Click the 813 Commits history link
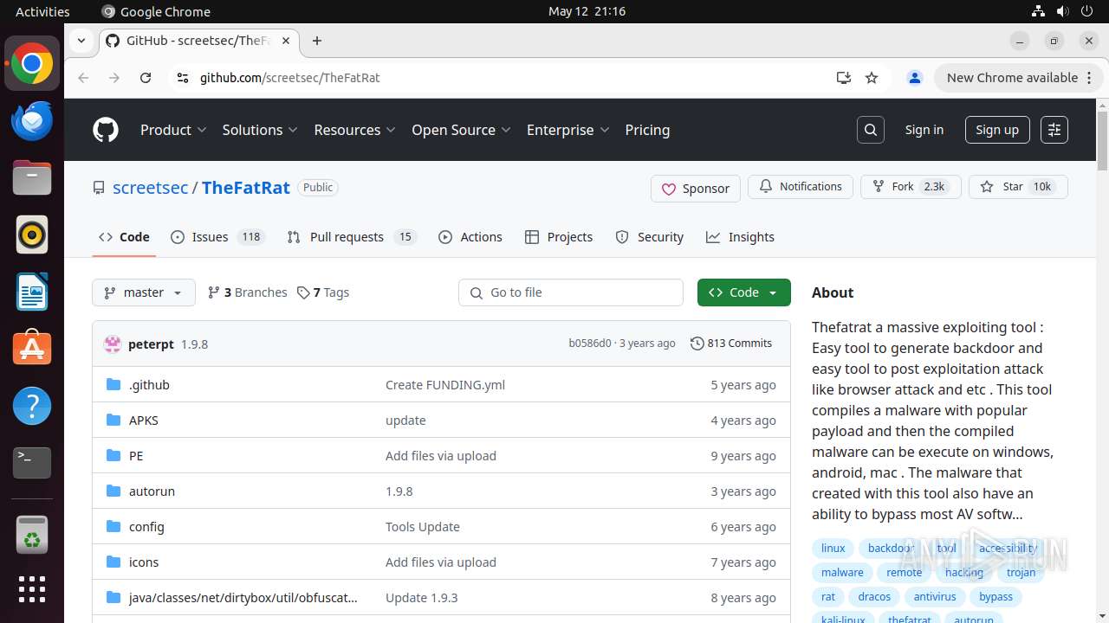 [731, 344]
